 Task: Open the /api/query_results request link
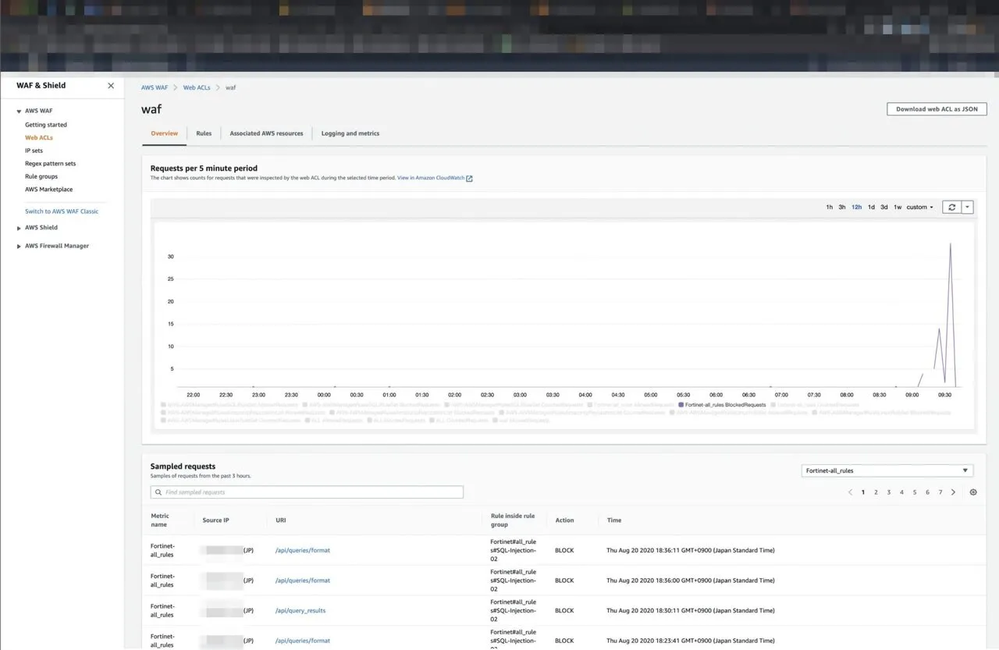[300, 610]
